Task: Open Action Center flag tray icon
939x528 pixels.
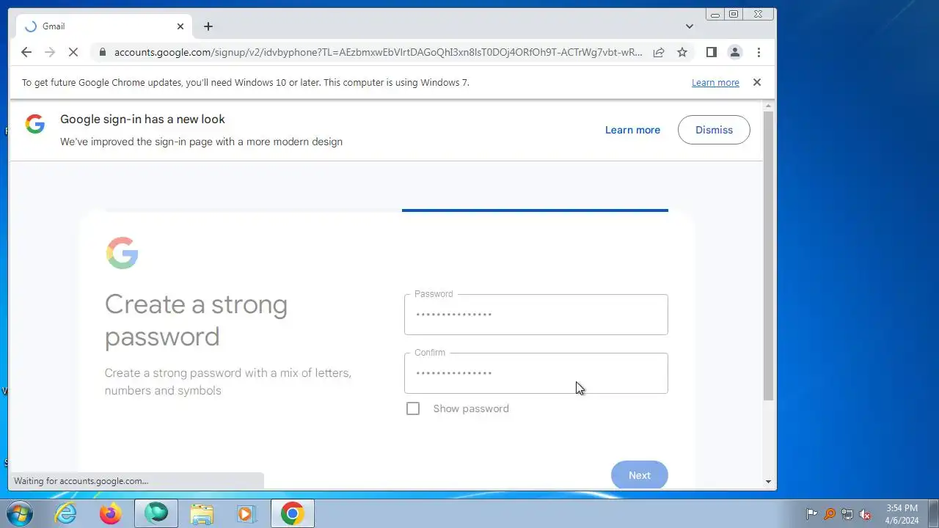Action: pyautogui.click(x=812, y=514)
